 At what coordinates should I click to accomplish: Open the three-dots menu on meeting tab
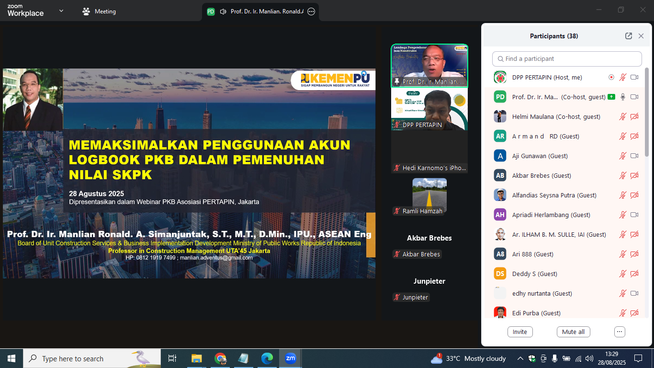coord(311,11)
